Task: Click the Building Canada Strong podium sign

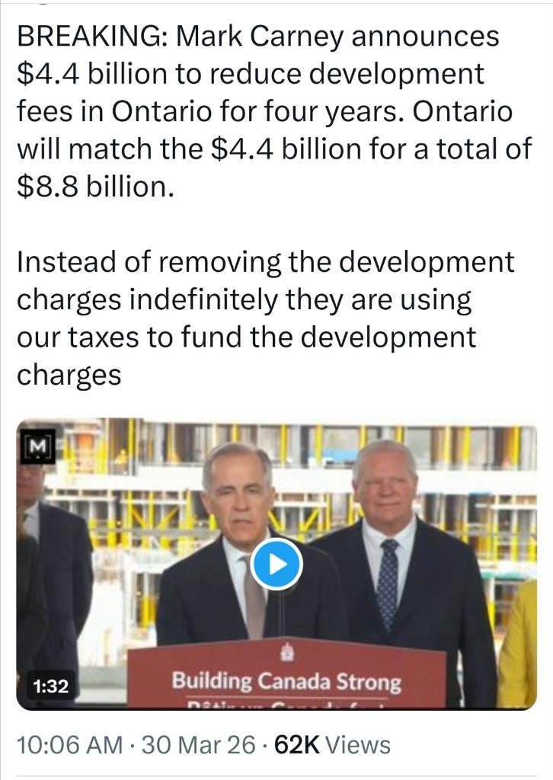Action: pos(287,674)
